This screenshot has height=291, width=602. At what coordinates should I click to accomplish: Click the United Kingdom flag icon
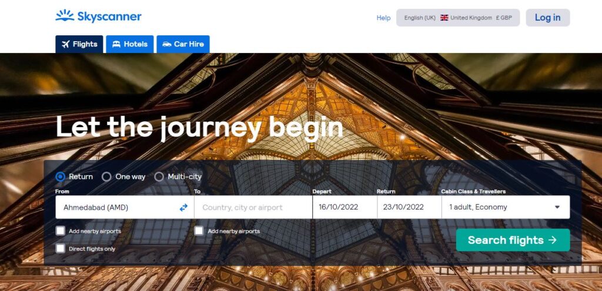(444, 18)
